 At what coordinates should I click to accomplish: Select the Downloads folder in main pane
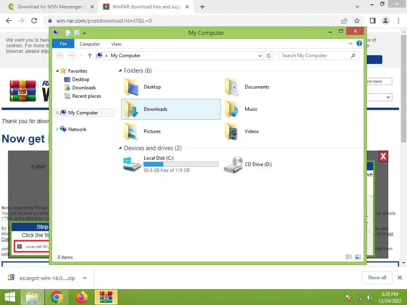pyautogui.click(x=171, y=109)
